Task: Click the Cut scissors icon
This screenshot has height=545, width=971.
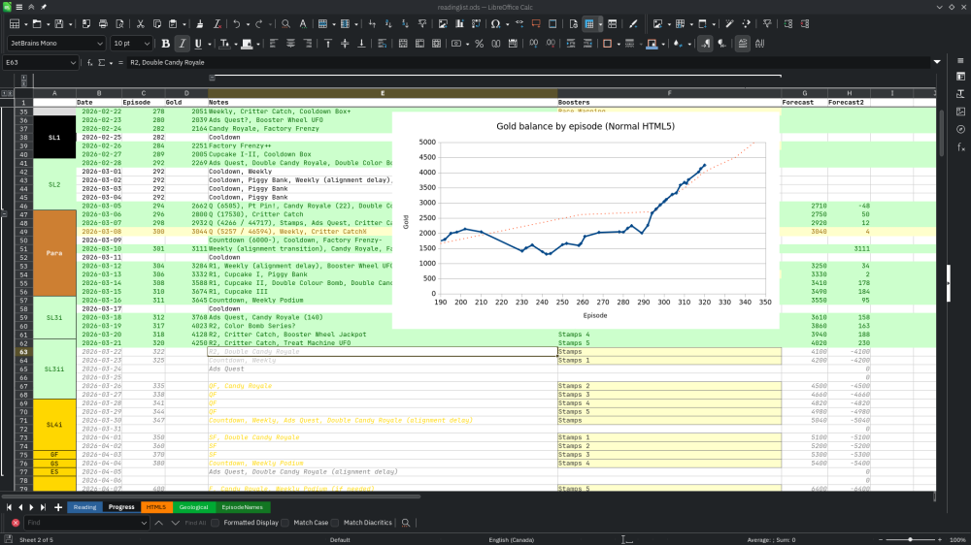Action: [141, 24]
